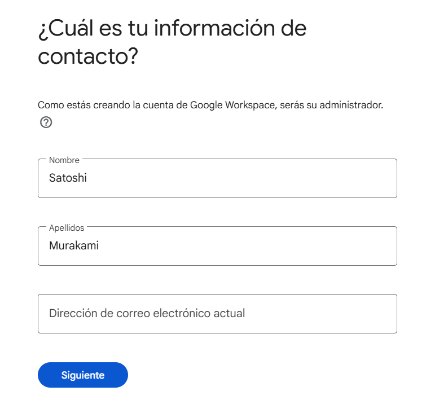
Task: Click the word "contacto?" in the heading
Action: click(88, 56)
